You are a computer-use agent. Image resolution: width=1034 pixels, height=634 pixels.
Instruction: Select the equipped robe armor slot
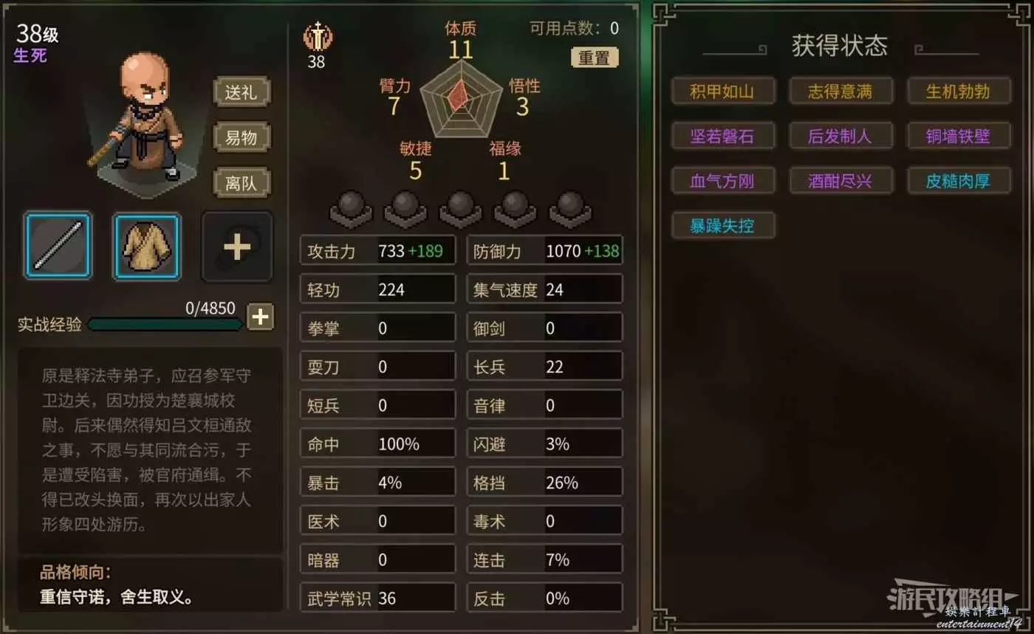(x=147, y=247)
